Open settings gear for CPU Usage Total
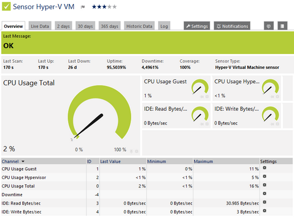Screen dimensions: 294x217 (x=264, y=185)
